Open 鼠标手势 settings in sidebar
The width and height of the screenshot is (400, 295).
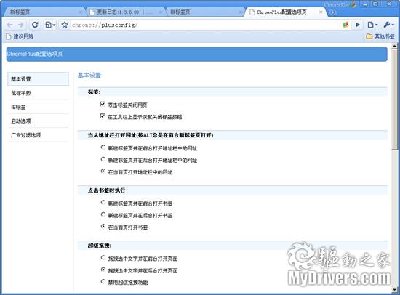coord(38,93)
